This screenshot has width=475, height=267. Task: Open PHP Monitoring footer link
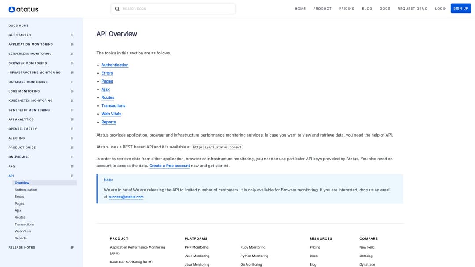[197, 247]
